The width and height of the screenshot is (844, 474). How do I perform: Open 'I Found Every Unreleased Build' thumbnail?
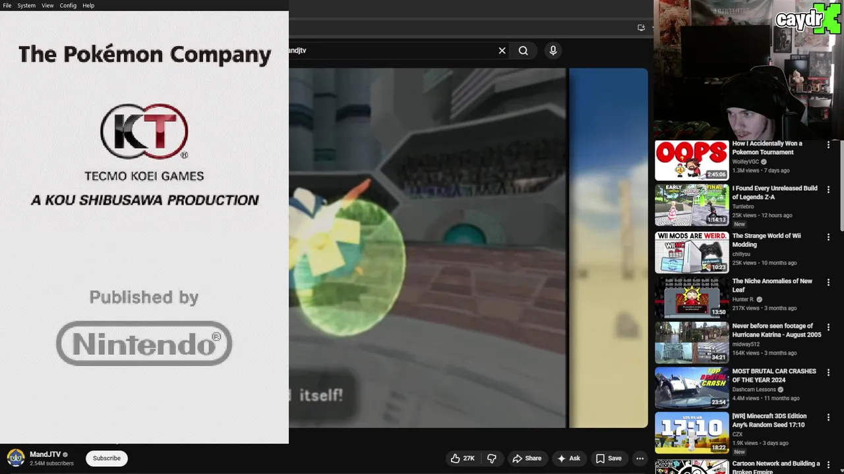pos(692,205)
